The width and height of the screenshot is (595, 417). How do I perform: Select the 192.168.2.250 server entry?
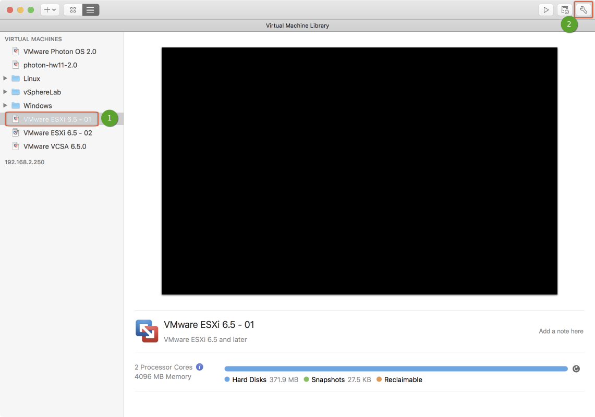[25, 162]
